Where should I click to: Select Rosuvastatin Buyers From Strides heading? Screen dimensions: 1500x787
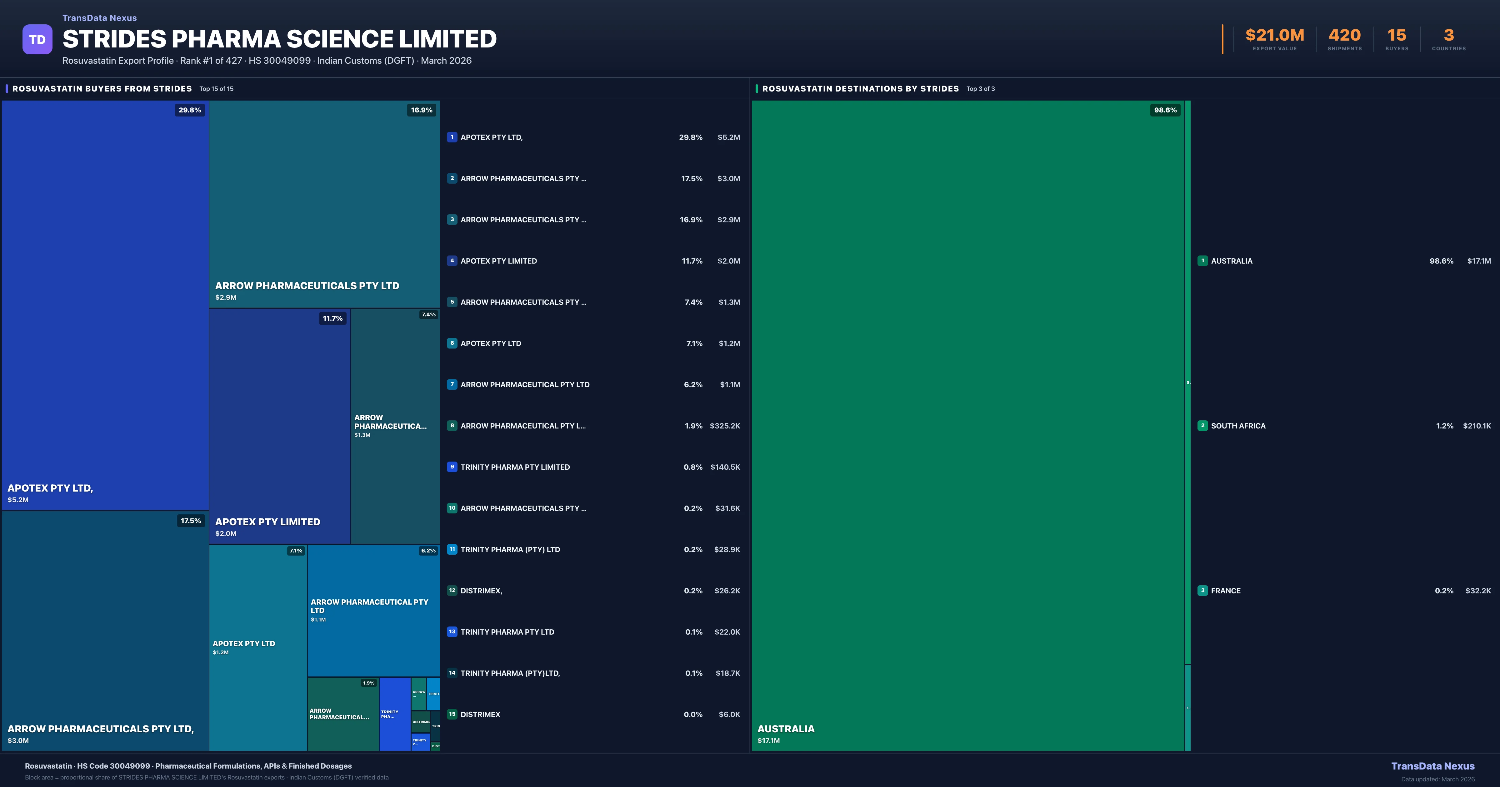pyautogui.click(x=102, y=88)
